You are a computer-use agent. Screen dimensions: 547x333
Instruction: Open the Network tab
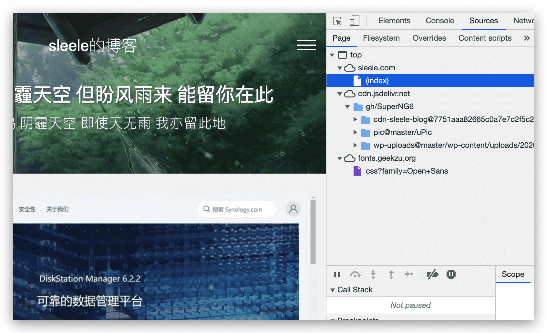524,21
